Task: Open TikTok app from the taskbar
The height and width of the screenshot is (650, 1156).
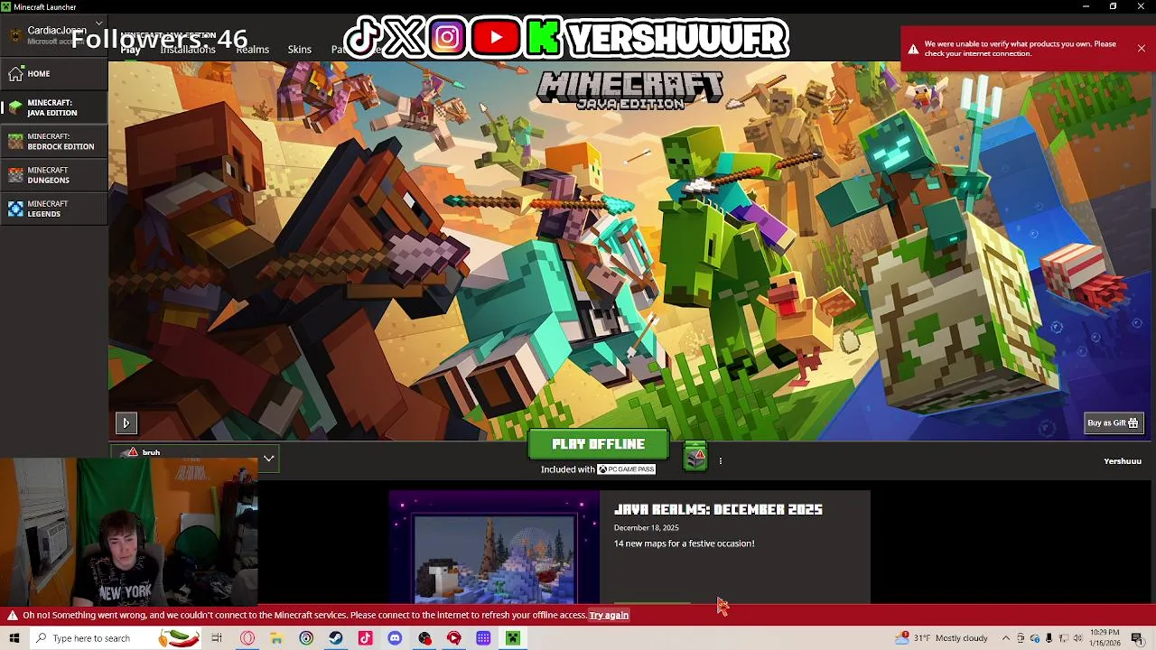Action: coord(365,638)
